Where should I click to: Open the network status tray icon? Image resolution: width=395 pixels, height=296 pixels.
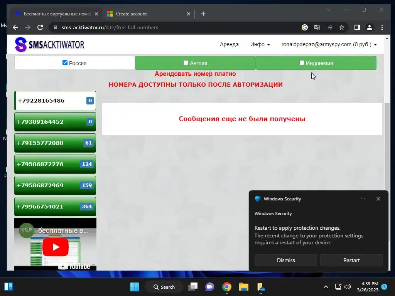(338, 287)
